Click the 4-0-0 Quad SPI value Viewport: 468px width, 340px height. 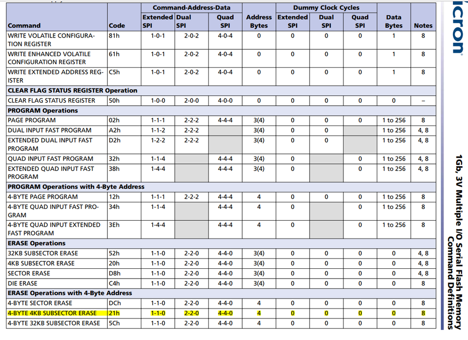225,101
